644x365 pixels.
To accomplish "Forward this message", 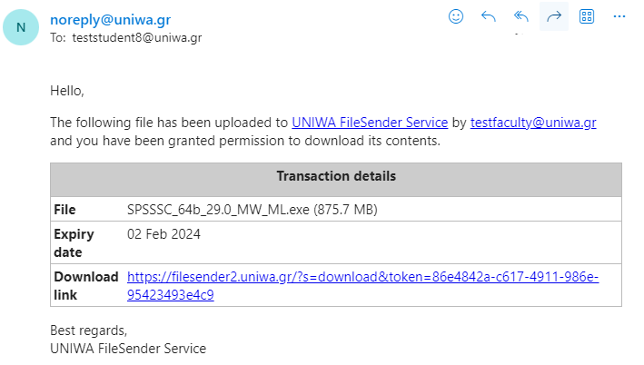I will [554, 17].
